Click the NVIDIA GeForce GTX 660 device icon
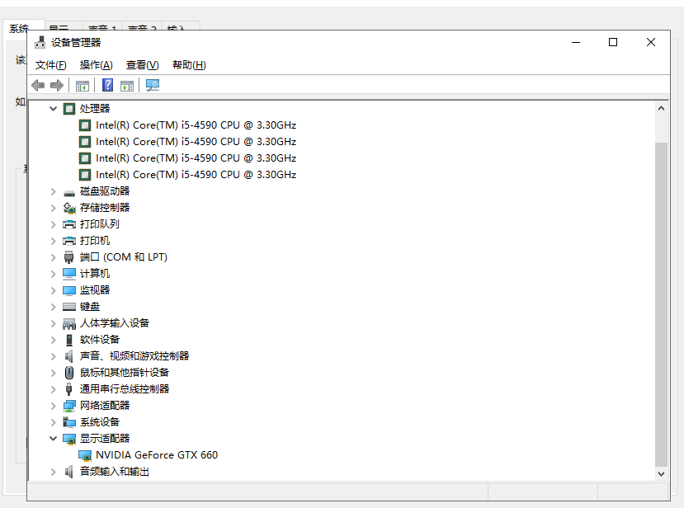This screenshot has width=684, height=508. pyautogui.click(x=85, y=455)
